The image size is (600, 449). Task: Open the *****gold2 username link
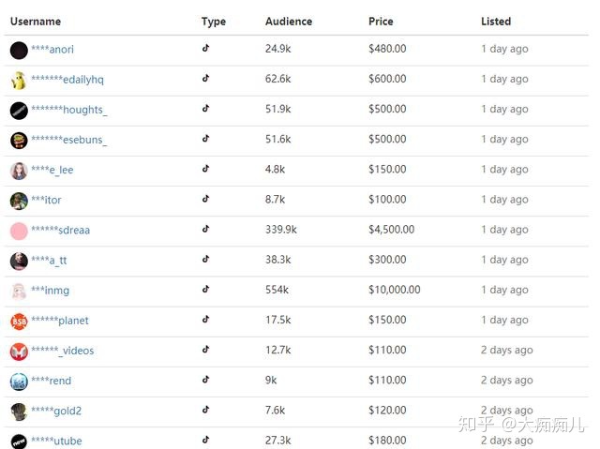tap(56, 412)
